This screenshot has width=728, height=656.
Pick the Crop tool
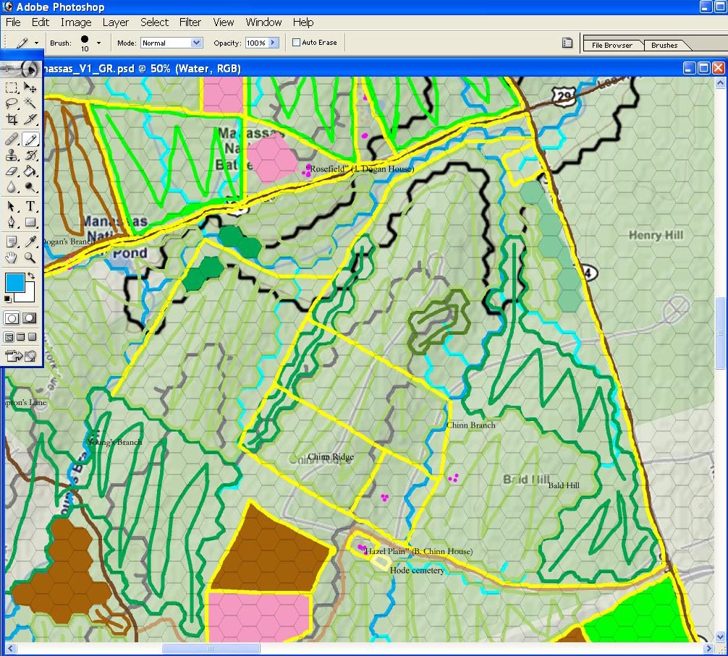click(x=12, y=119)
